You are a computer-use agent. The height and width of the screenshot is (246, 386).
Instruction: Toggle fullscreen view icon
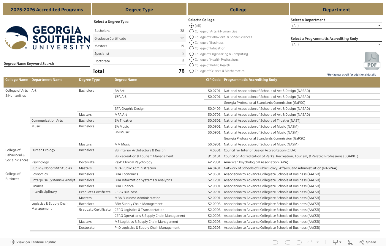[351, 242]
